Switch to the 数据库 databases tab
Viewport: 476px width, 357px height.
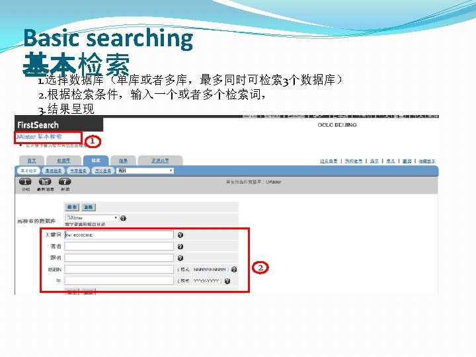(x=63, y=161)
